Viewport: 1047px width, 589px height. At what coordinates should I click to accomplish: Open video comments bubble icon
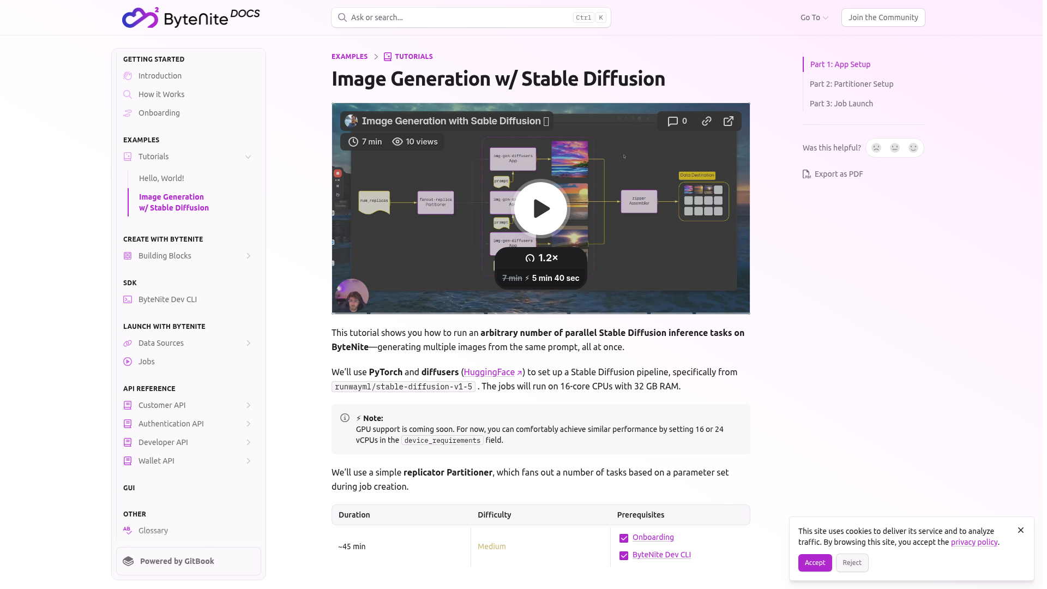pyautogui.click(x=673, y=121)
